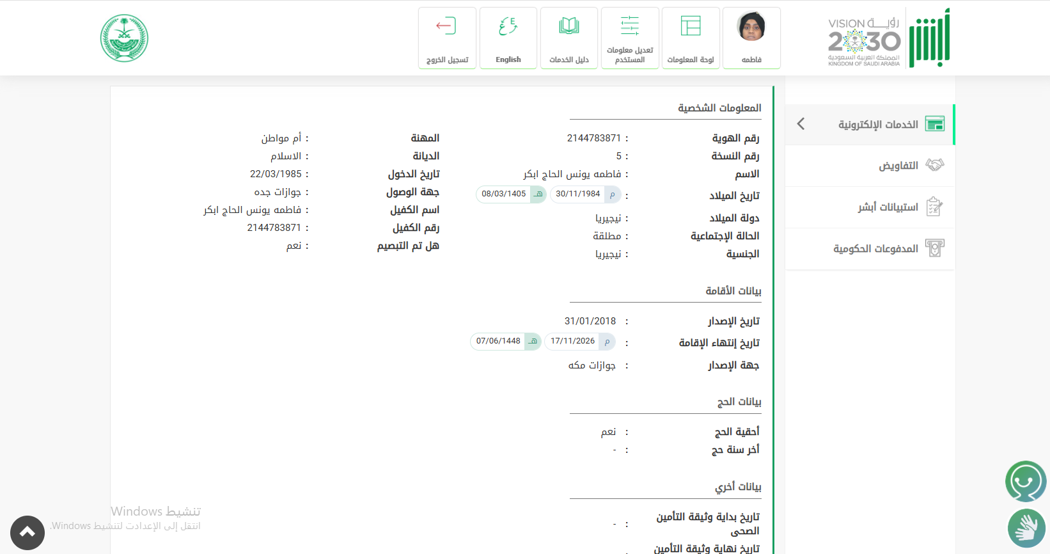Click the Absher logo
The image size is (1050, 554).
(x=929, y=38)
